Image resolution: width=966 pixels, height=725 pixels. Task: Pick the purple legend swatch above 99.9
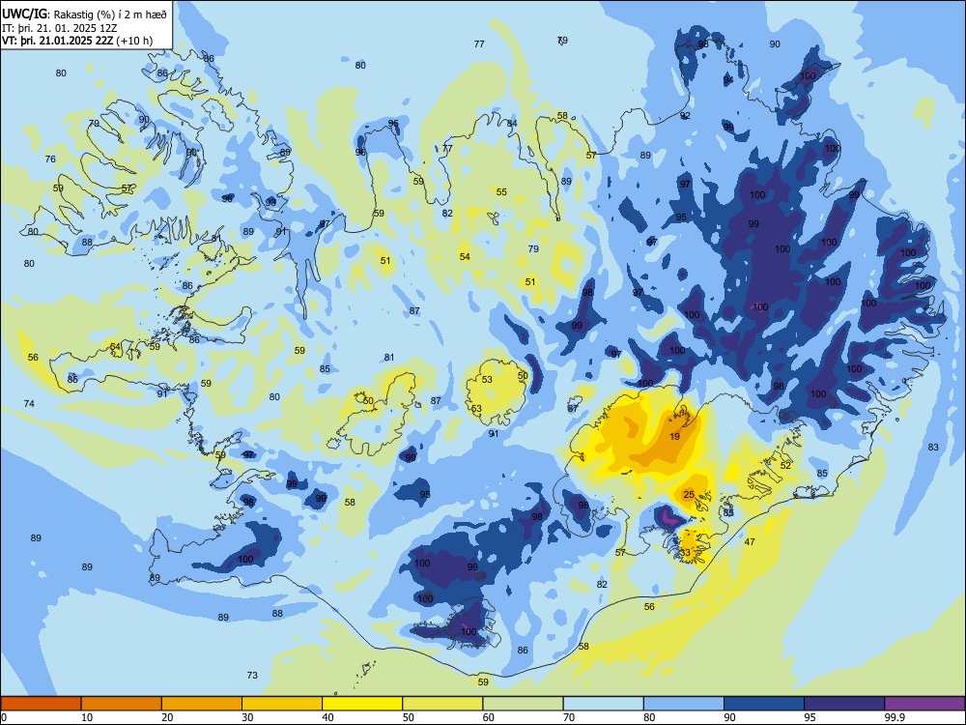[x=924, y=704]
